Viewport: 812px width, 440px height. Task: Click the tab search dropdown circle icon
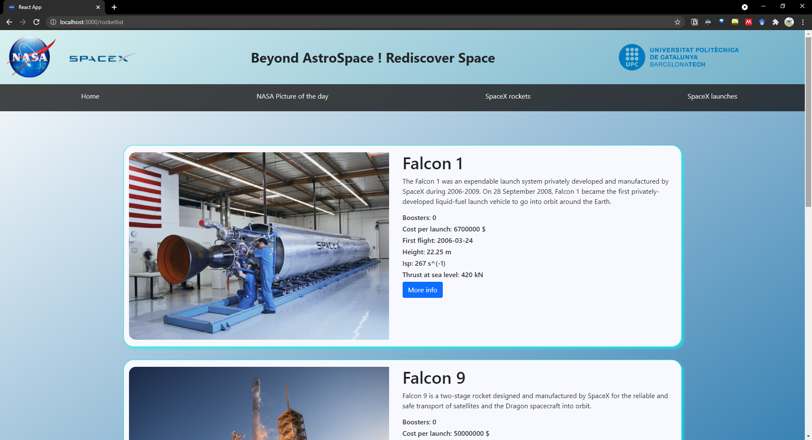pyautogui.click(x=745, y=7)
